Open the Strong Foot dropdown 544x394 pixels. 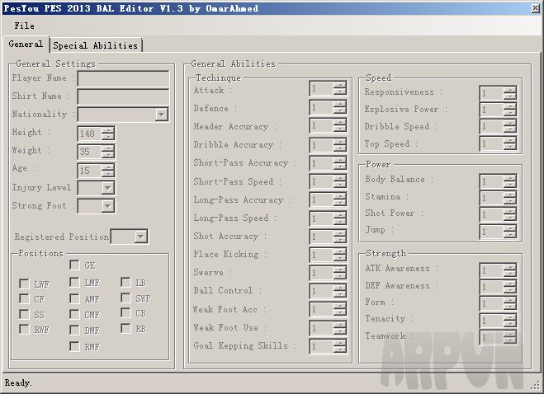[107, 206]
